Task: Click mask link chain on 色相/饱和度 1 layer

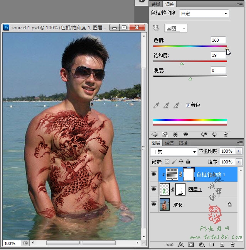Action: tap(181, 174)
